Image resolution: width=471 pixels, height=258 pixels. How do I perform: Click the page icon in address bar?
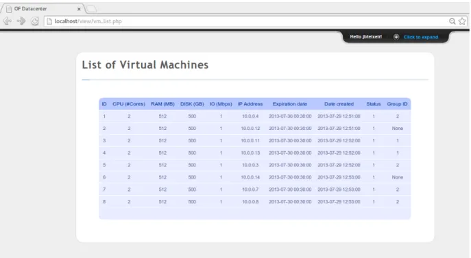tap(49, 21)
